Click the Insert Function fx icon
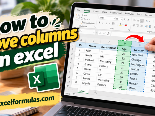This screenshot has height=116, width=155. 108,33
